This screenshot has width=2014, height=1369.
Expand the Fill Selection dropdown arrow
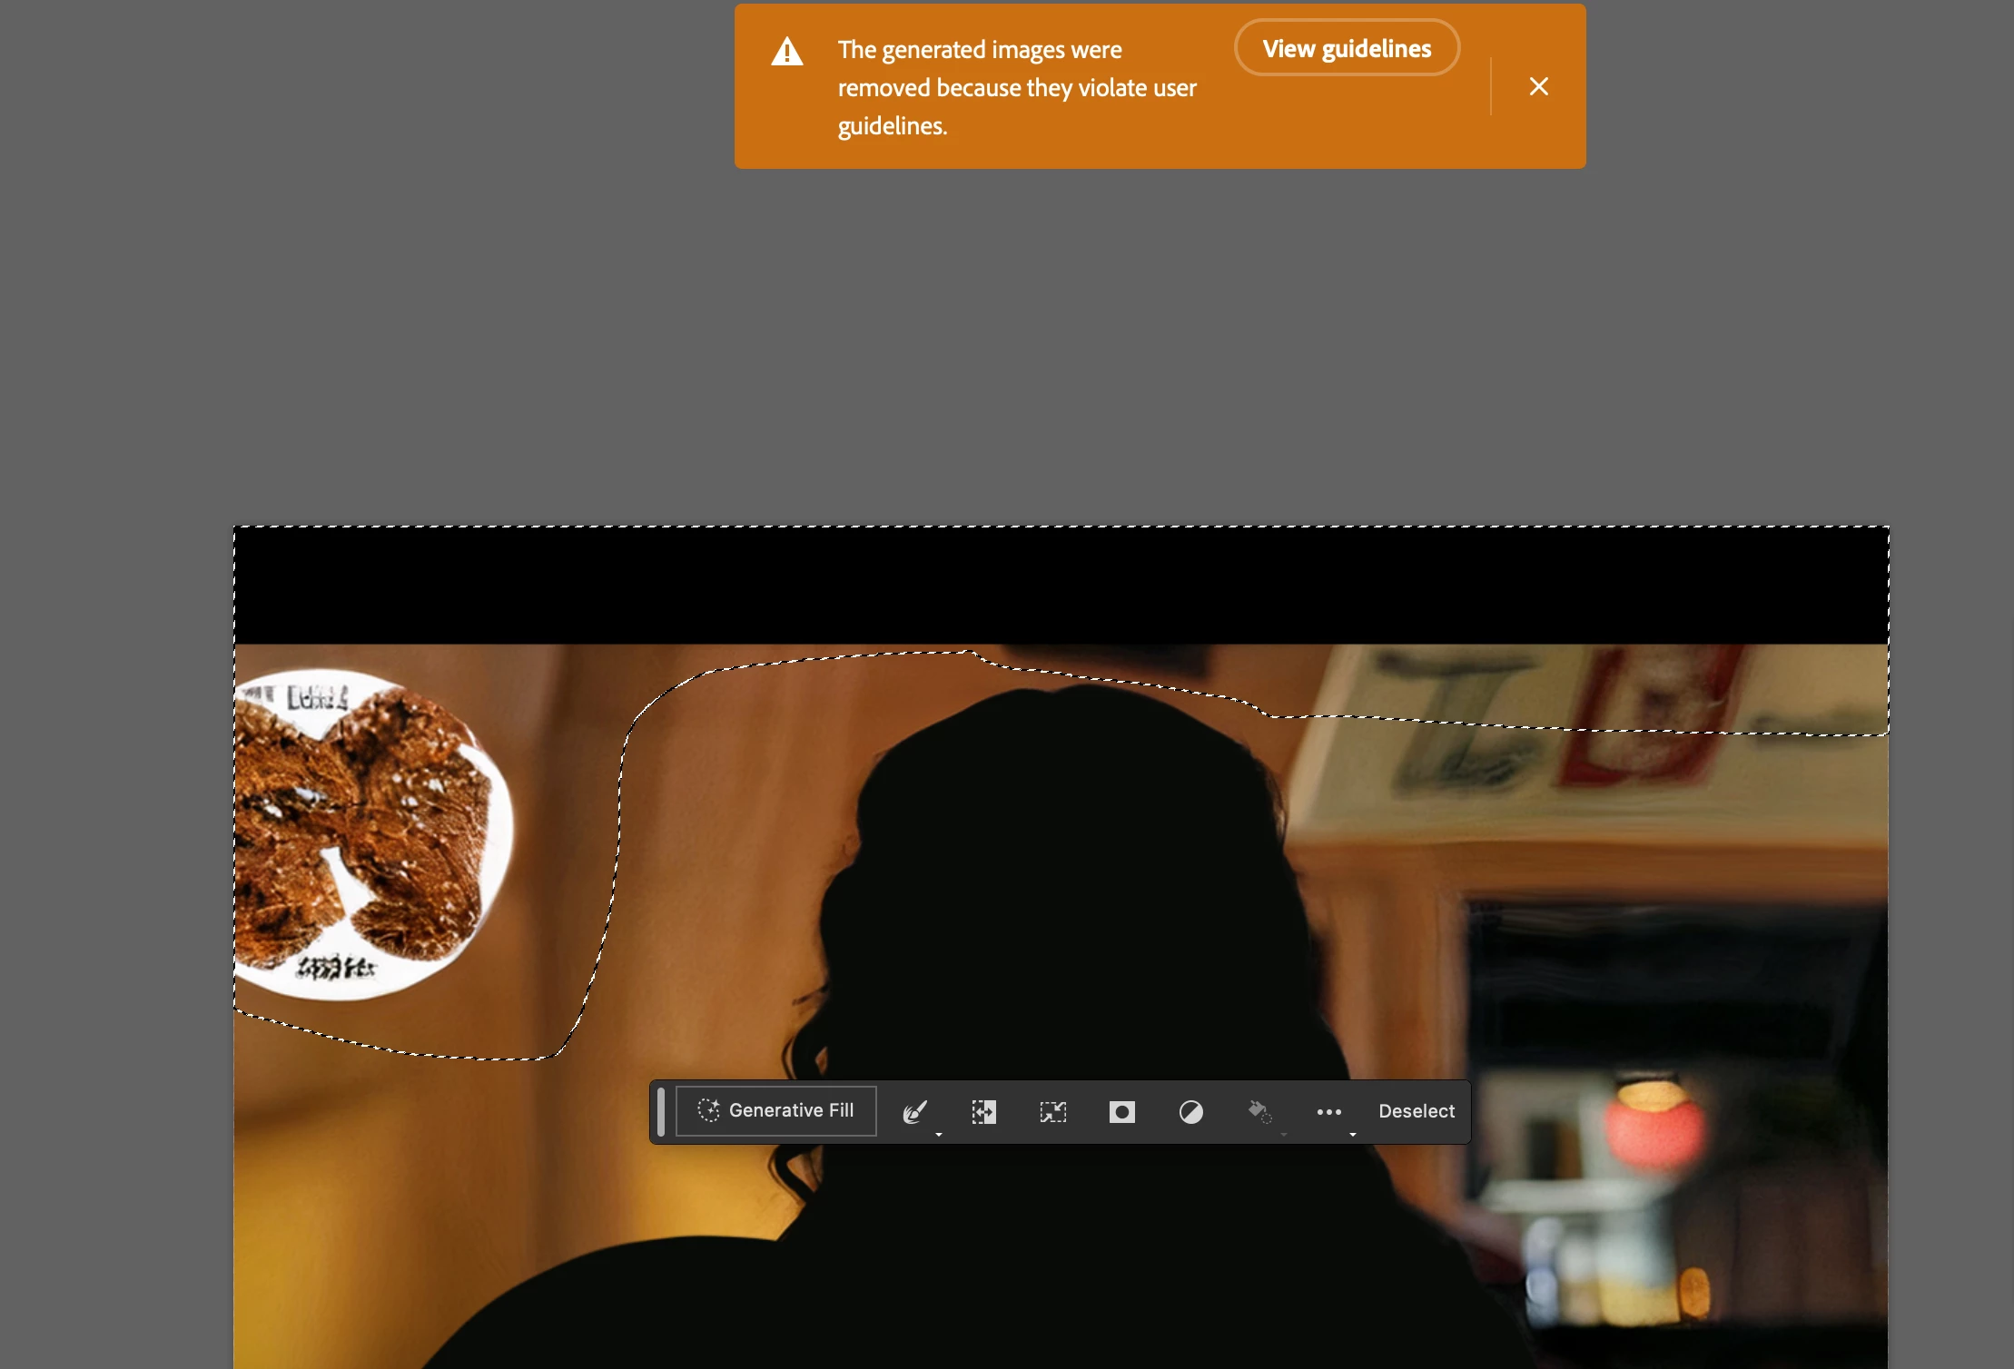(1284, 1134)
